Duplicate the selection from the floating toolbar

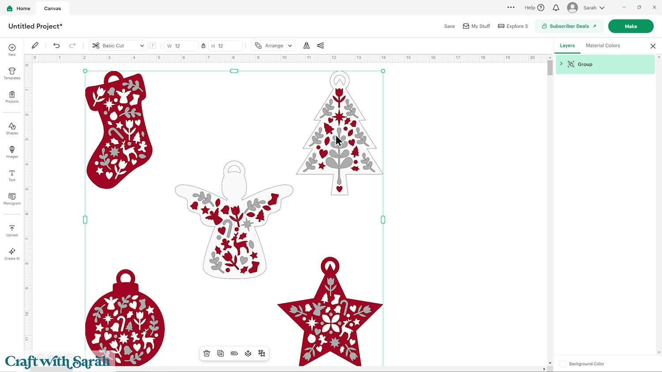point(221,353)
